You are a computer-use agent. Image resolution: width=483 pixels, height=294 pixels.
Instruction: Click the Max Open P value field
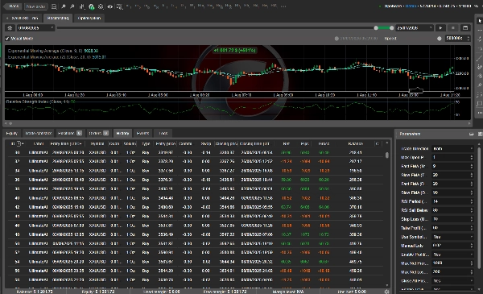pos(452,158)
